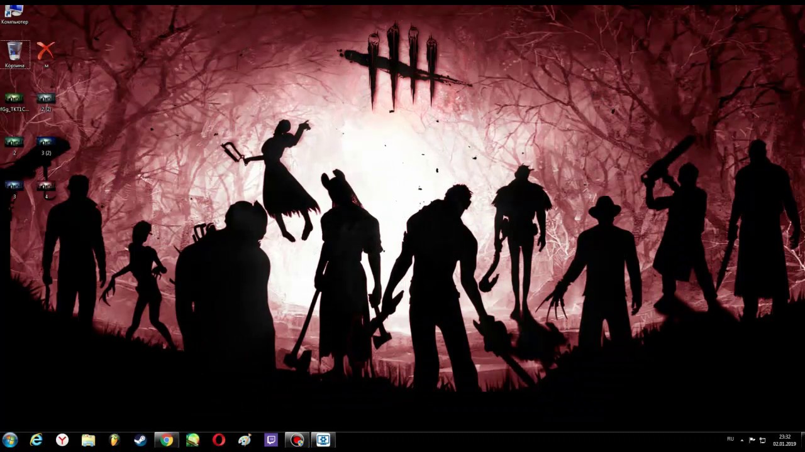Select the desktop image named 3
The width and height of the screenshot is (805, 452).
click(x=14, y=190)
